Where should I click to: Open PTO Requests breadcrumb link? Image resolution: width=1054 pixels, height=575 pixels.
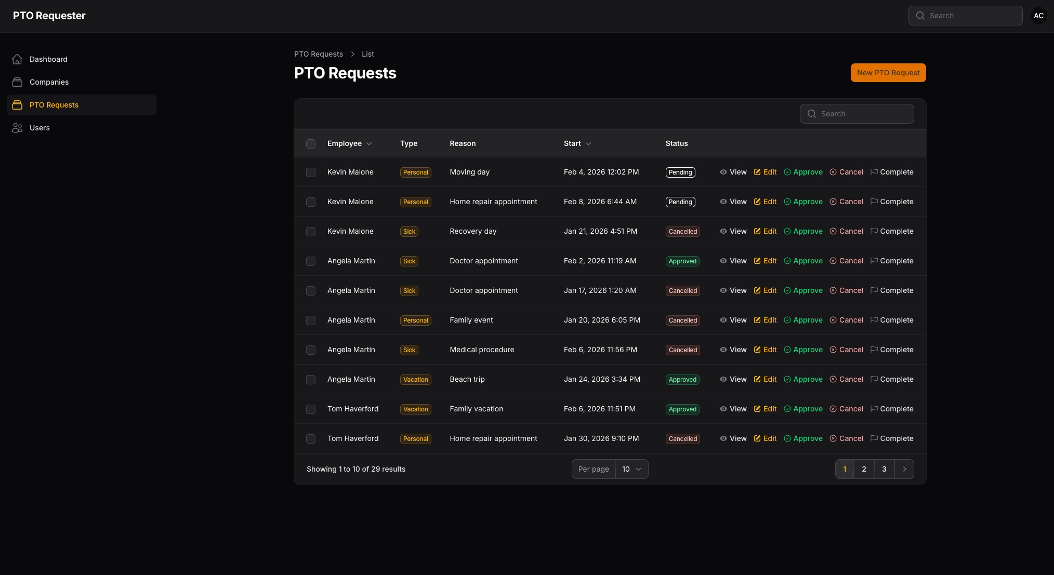point(318,54)
